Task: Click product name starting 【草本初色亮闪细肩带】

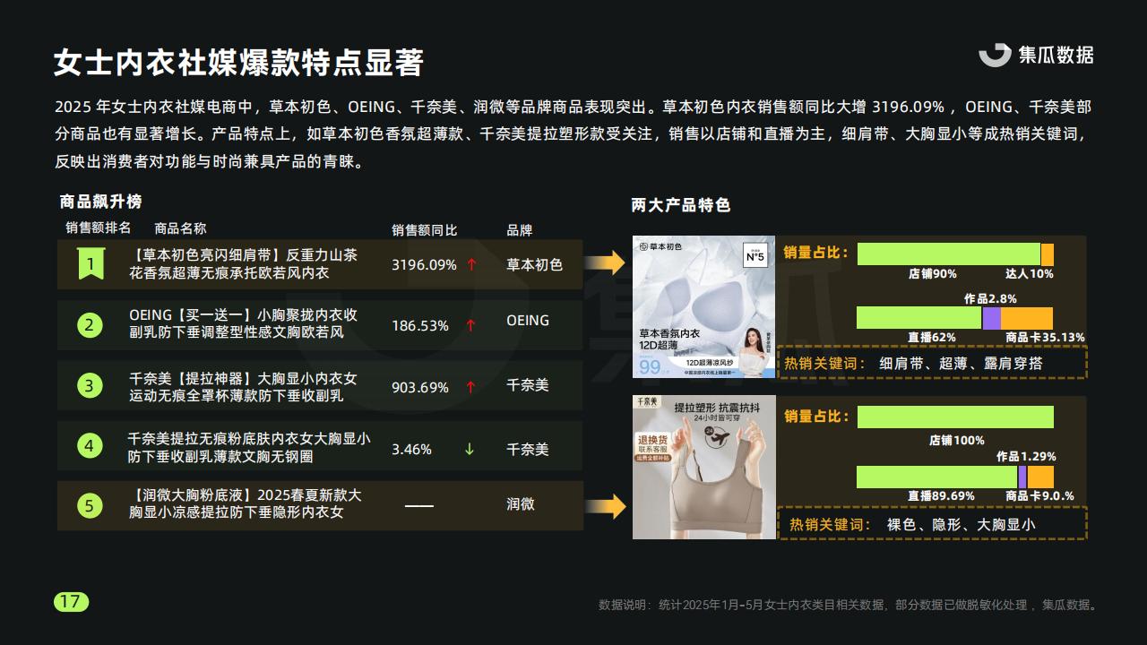Action: [x=243, y=263]
